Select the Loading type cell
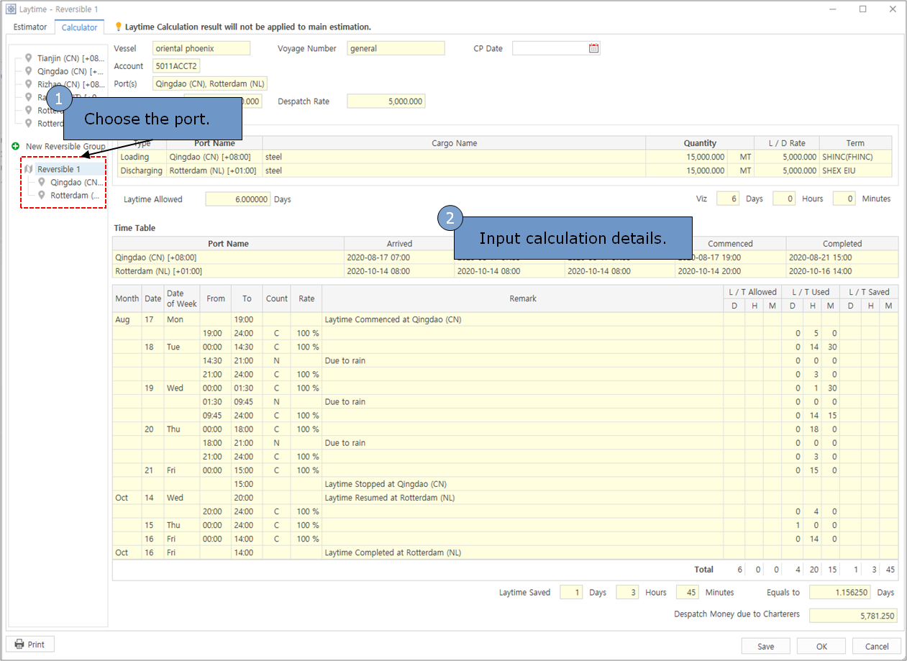The height and width of the screenshot is (661, 907). 142,157
